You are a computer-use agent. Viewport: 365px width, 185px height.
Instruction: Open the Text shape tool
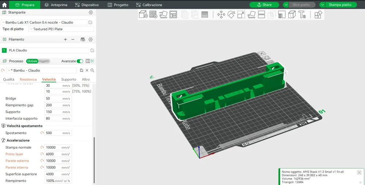click(x=302, y=15)
